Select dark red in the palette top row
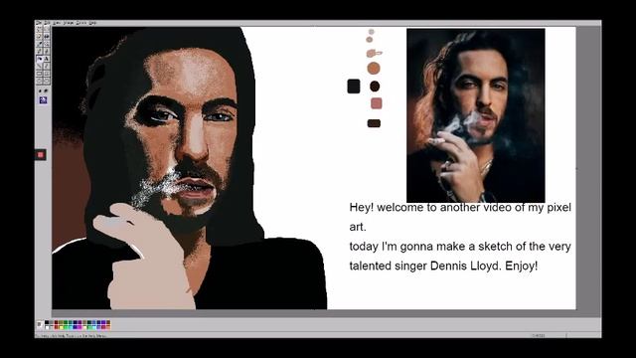This screenshot has height=358, width=636. point(56,322)
